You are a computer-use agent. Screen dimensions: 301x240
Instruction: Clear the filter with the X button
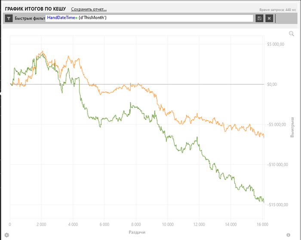tap(269, 18)
